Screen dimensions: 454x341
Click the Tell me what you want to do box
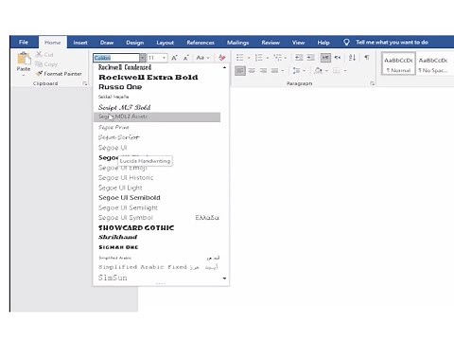click(392, 42)
